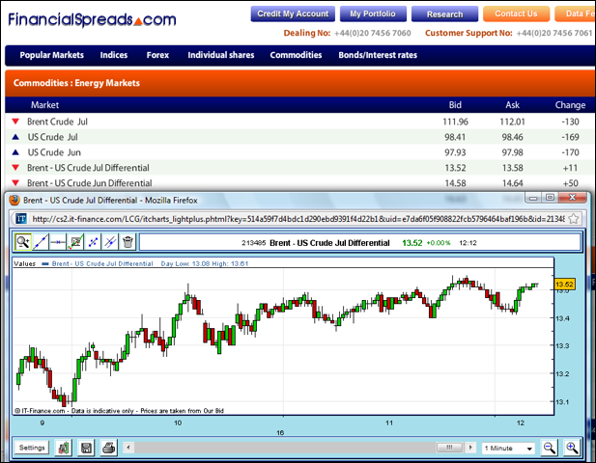596x463 pixels.
Task: Bookmark the page with the star icon
Action: click(x=574, y=219)
